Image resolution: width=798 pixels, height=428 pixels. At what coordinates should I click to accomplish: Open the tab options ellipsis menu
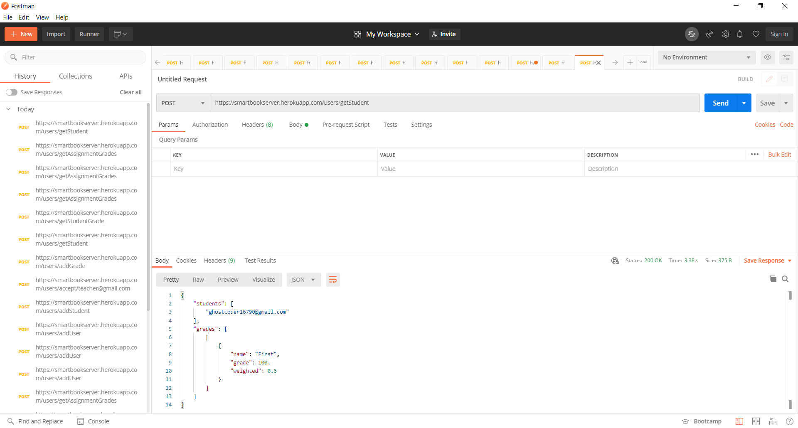pyautogui.click(x=644, y=62)
